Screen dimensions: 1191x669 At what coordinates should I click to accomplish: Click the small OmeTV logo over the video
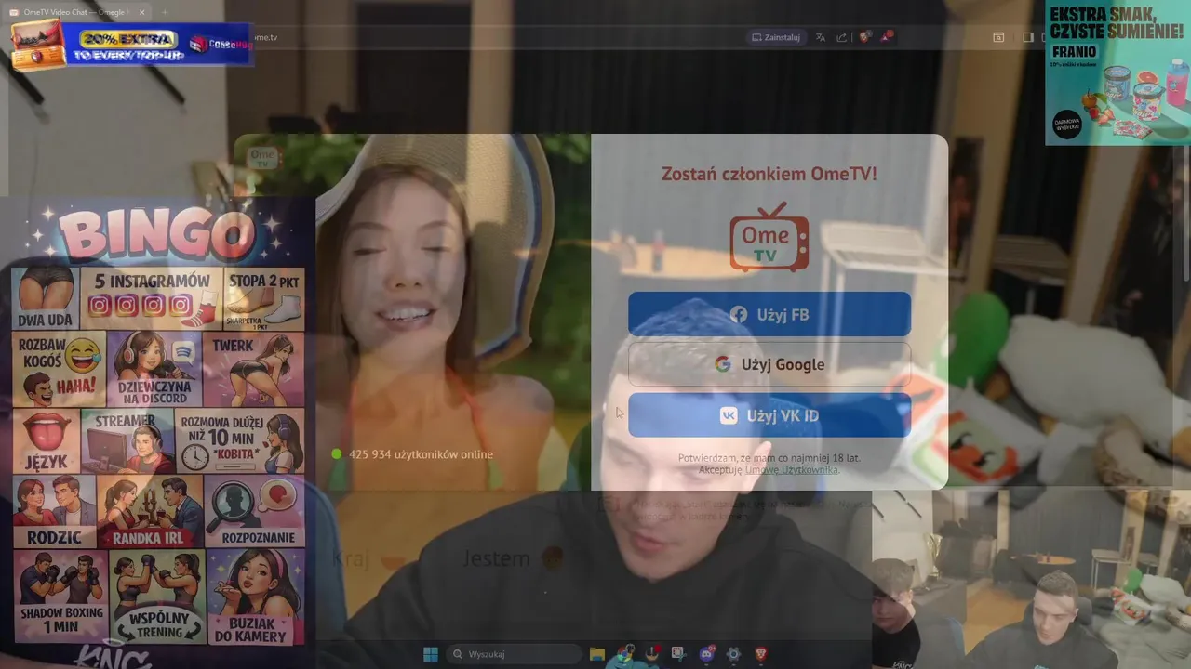coord(262,158)
